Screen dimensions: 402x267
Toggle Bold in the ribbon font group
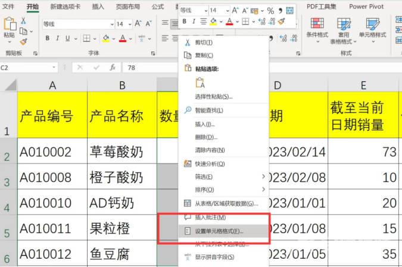click(47, 39)
